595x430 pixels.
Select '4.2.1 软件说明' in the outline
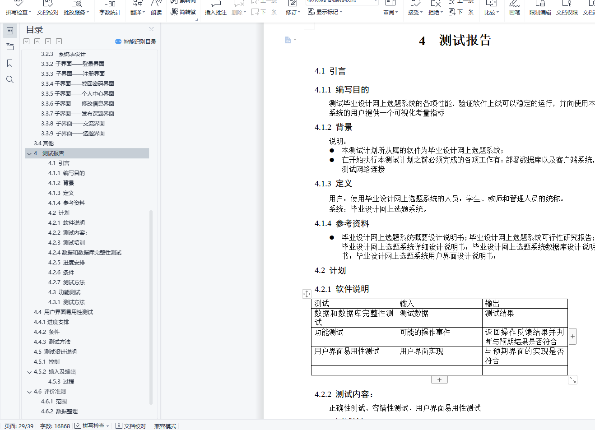[66, 223]
